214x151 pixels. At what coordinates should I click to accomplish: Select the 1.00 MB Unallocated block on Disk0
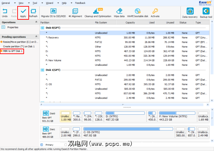click(66, 116)
